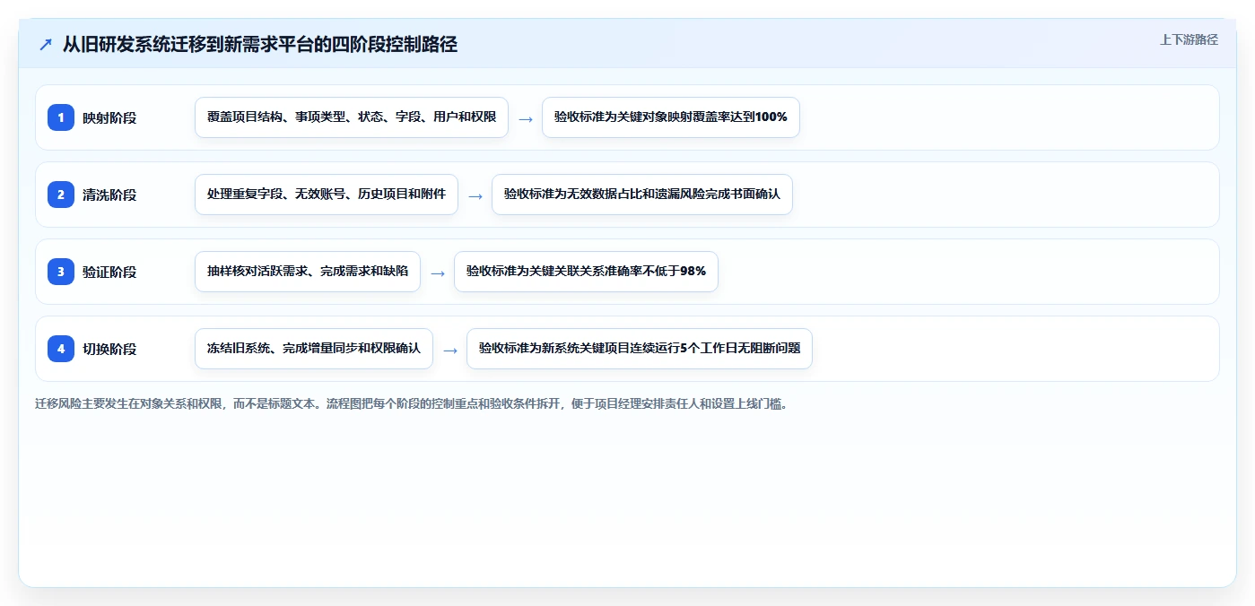Select step badge number 1
Screen dimensions: 1255x606
tap(61, 117)
